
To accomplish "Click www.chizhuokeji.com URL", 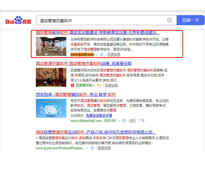I will tap(86, 121).
